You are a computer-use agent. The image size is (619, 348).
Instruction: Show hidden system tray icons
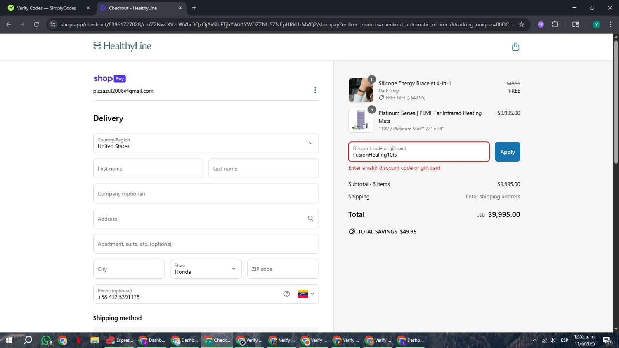click(x=534, y=340)
